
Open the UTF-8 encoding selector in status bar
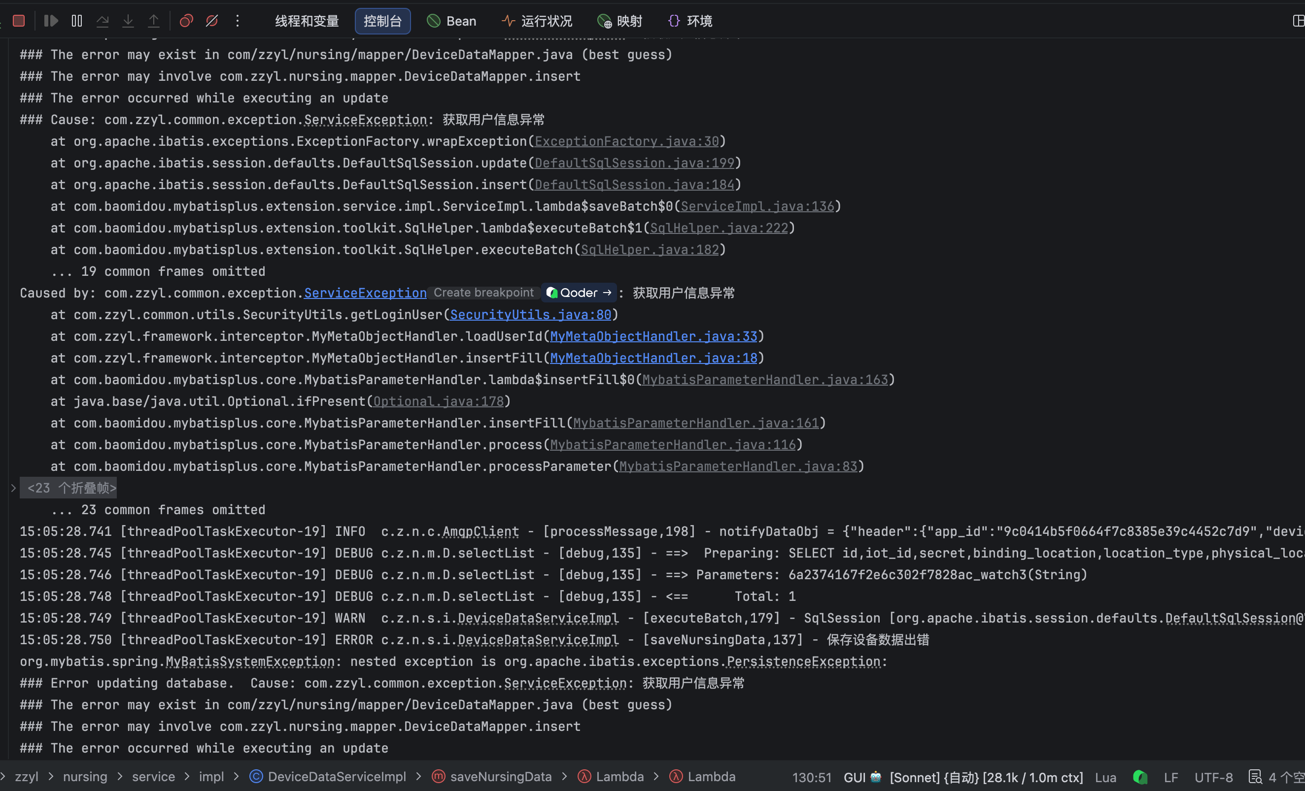pyautogui.click(x=1213, y=777)
